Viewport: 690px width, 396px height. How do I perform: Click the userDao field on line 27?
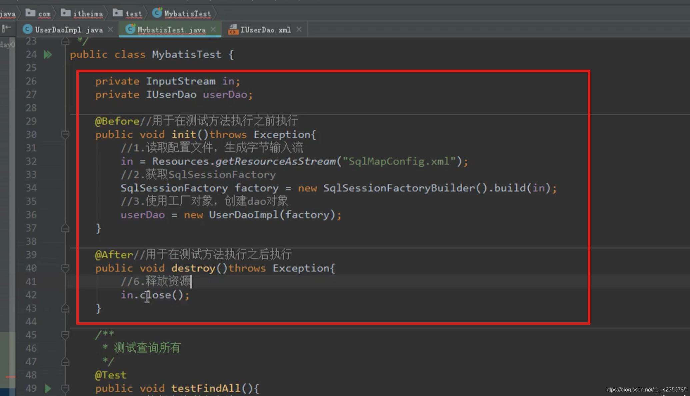pos(225,95)
